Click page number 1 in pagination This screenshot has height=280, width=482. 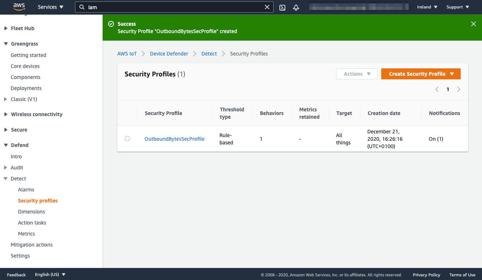448,89
